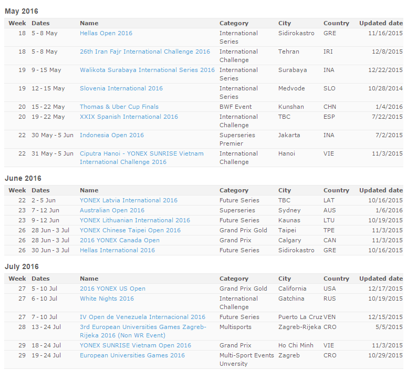The width and height of the screenshot is (407, 370).
Task: Select the Ho Chi Minh city cell
Action: coord(296,346)
